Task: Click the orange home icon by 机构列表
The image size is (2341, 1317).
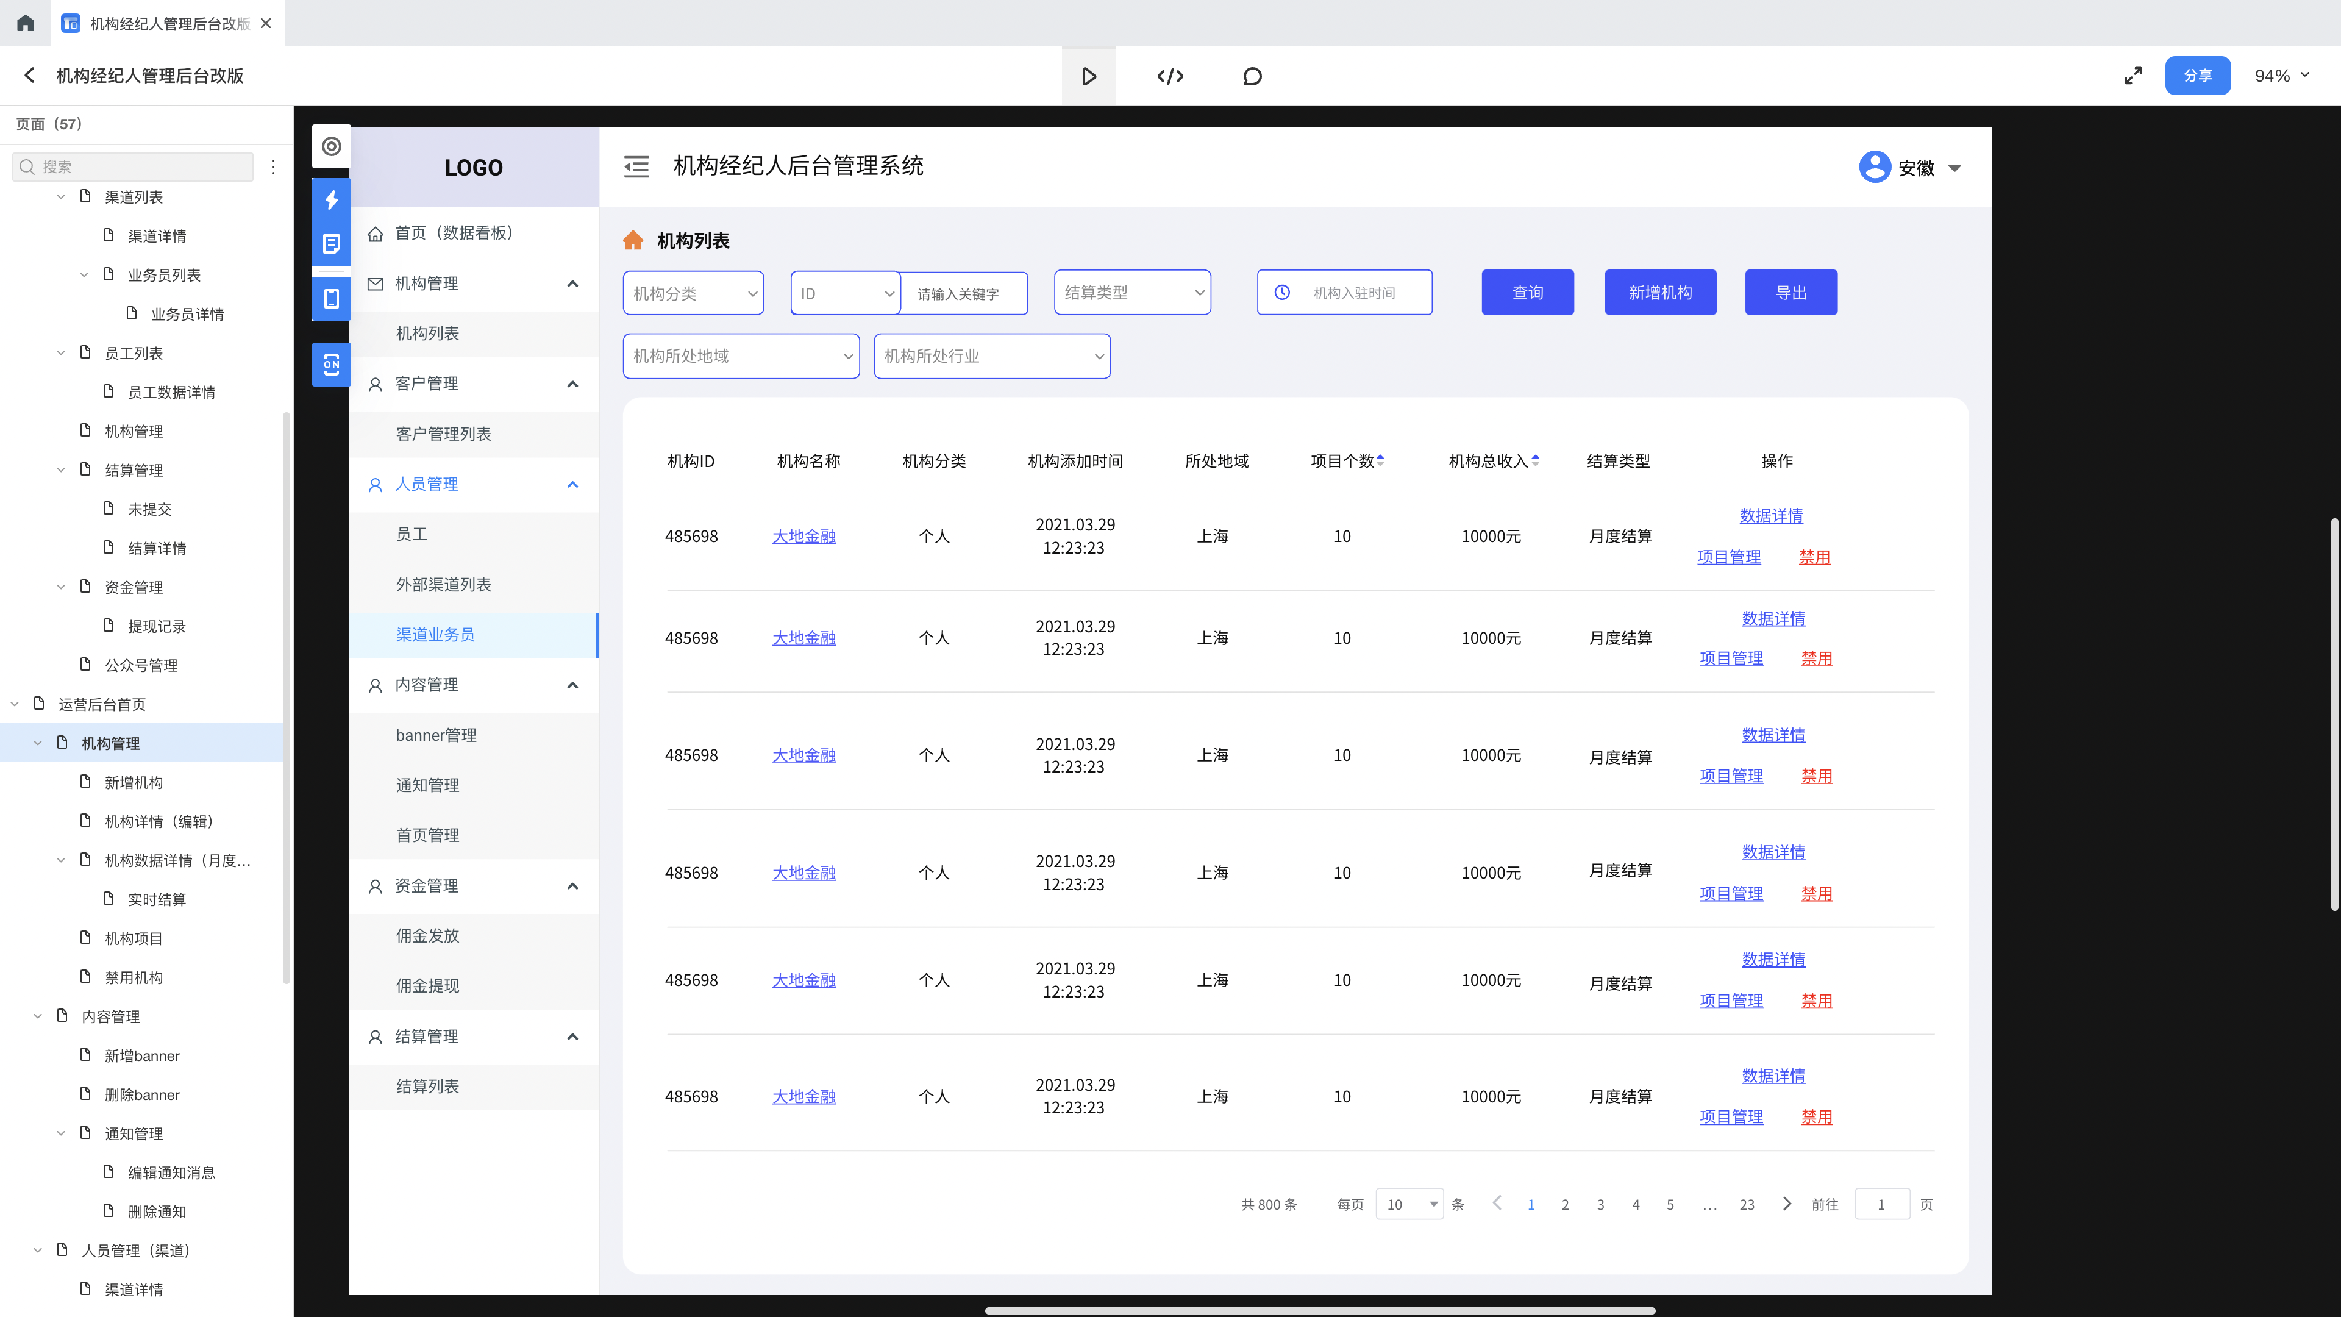Action: pyautogui.click(x=633, y=240)
